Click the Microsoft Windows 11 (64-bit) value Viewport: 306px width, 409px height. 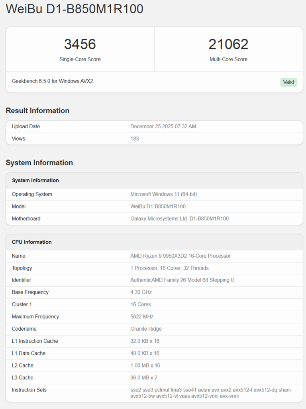pyautogui.click(x=163, y=195)
